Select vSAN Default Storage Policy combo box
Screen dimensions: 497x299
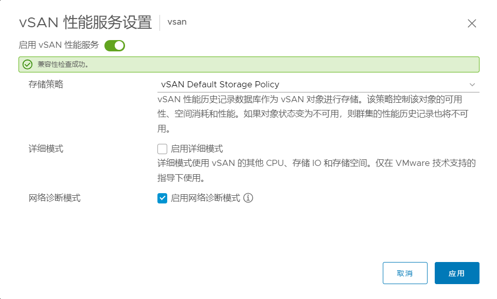tap(318, 85)
